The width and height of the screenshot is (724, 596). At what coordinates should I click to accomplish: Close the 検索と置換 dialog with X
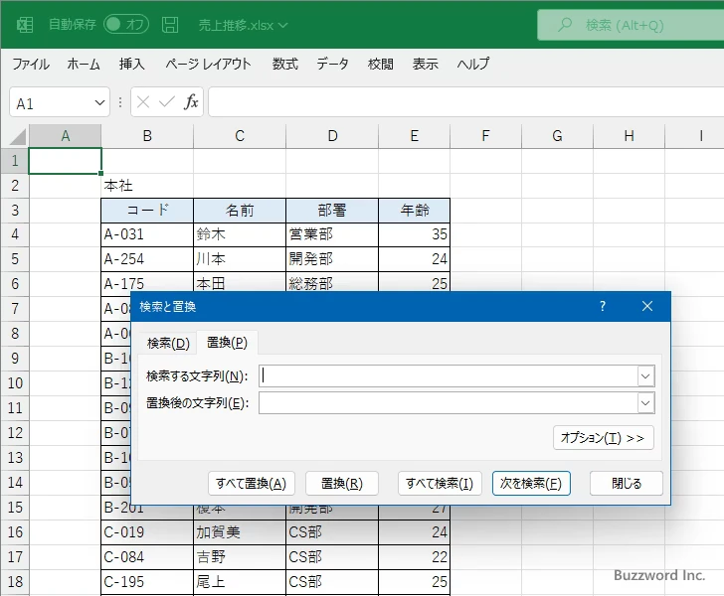(647, 306)
